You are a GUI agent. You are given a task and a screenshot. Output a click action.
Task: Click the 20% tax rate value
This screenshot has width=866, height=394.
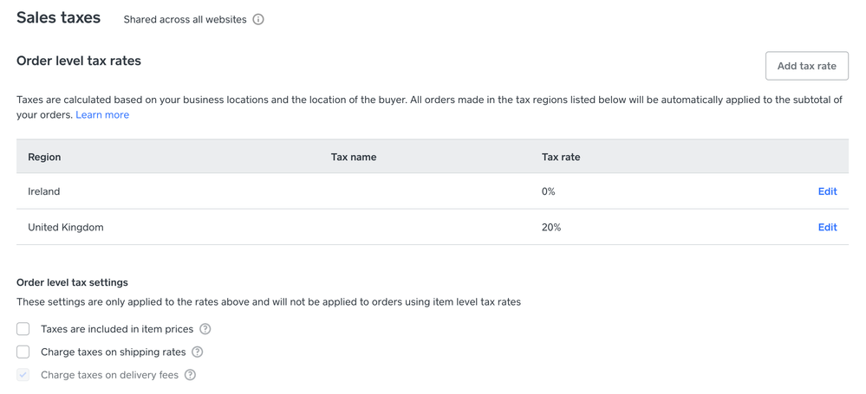pyautogui.click(x=551, y=227)
